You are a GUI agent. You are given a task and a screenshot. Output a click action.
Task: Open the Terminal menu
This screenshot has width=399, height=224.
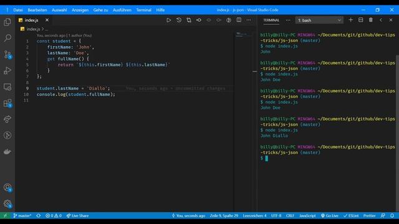pos(143,10)
